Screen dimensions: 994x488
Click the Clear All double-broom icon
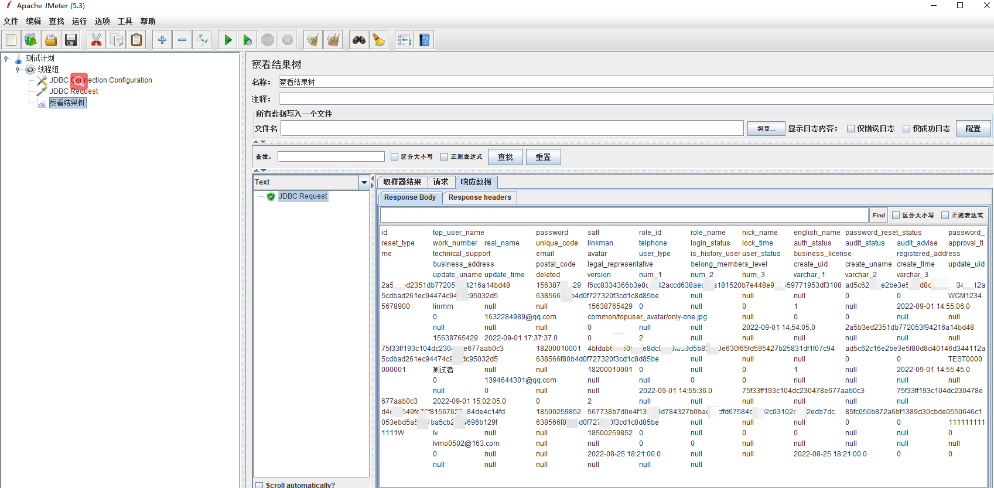[x=333, y=40]
